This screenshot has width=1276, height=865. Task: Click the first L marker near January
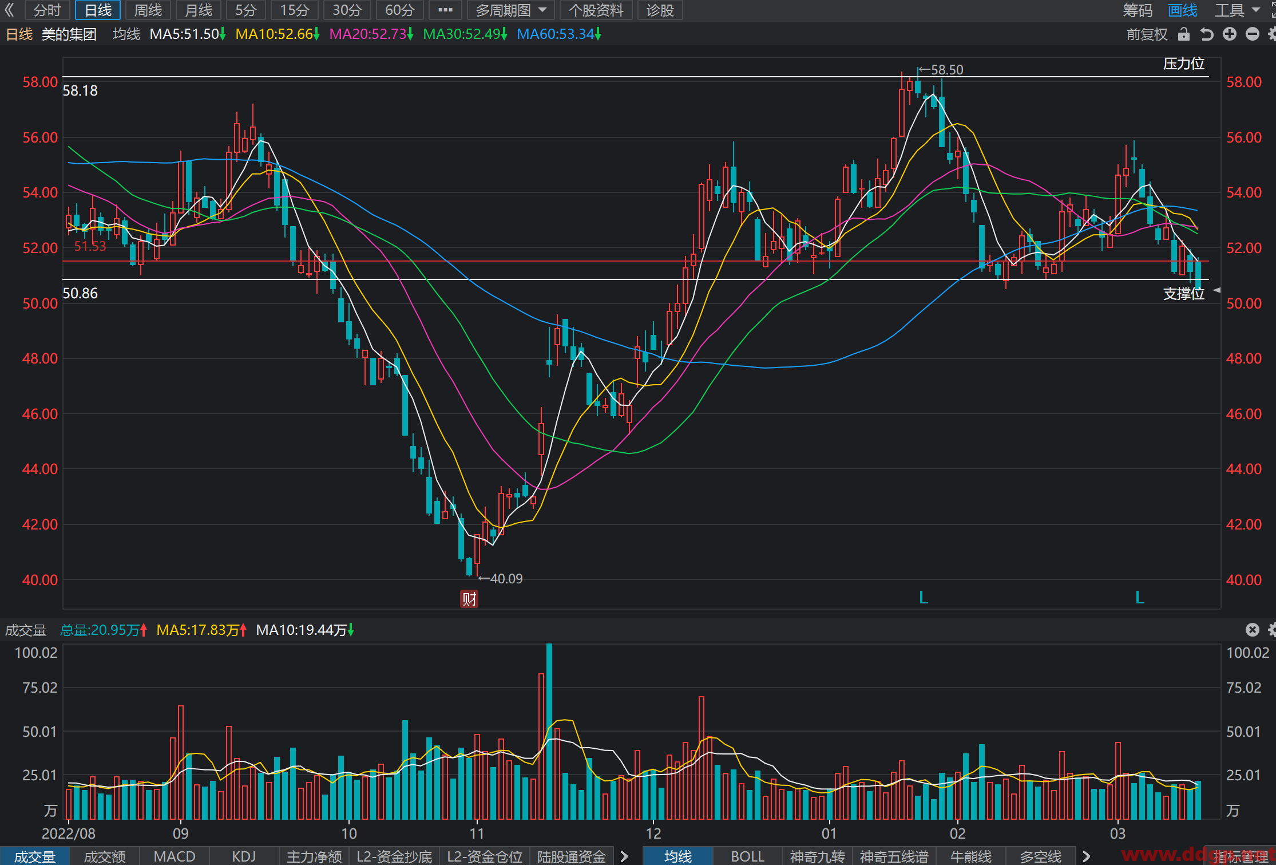(923, 598)
